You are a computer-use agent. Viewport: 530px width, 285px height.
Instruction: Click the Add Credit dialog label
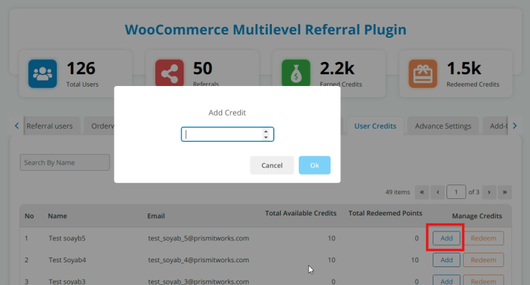tap(227, 113)
